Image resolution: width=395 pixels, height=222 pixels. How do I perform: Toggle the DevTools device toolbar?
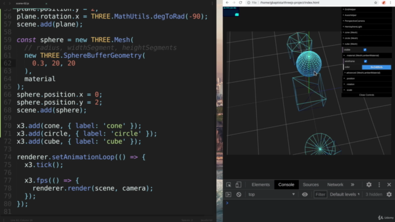238,185
